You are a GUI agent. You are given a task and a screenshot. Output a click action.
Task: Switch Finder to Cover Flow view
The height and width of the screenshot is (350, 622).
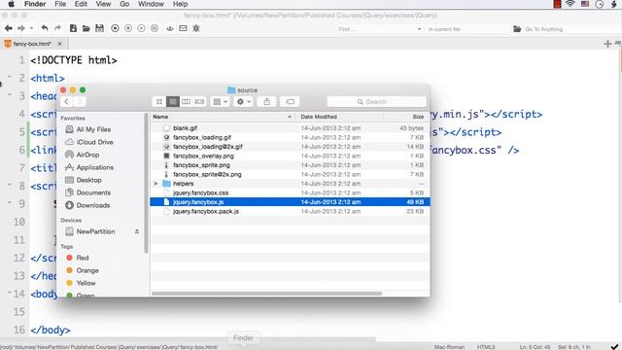199,101
